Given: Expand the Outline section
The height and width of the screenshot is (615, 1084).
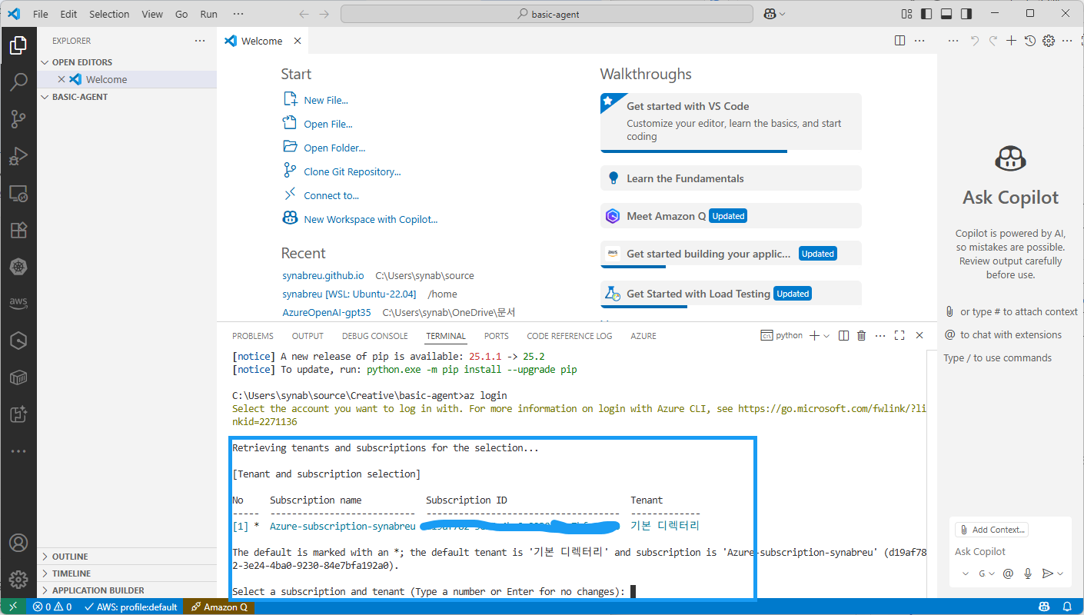Looking at the screenshot, I should [x=127, y=556].
